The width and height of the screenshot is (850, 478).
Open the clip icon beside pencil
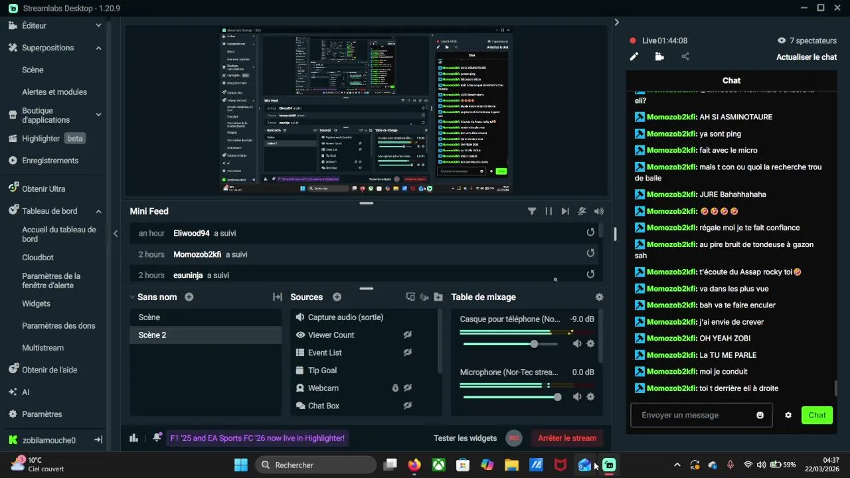[659, 57]
